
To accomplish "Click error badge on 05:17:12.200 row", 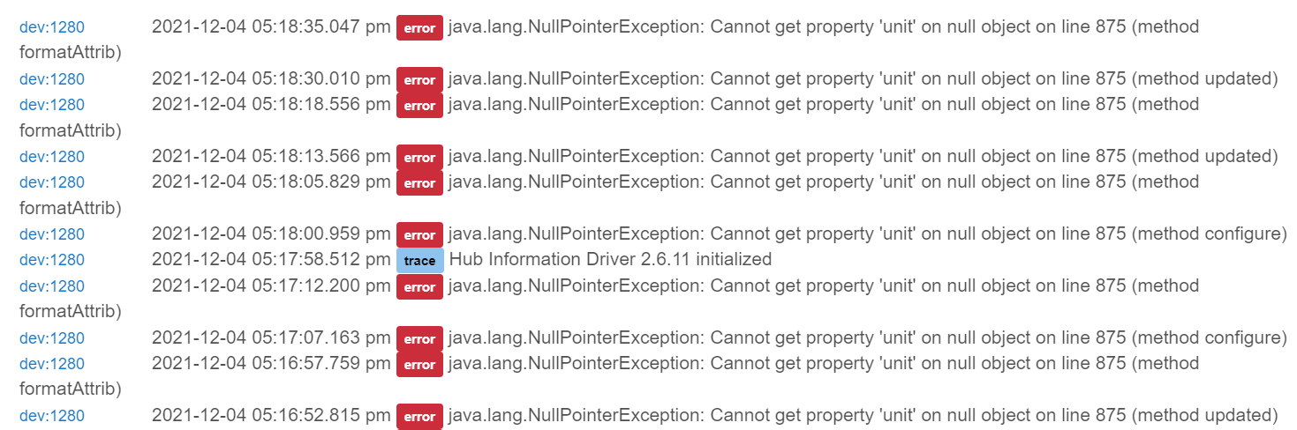I will point(419,287).
